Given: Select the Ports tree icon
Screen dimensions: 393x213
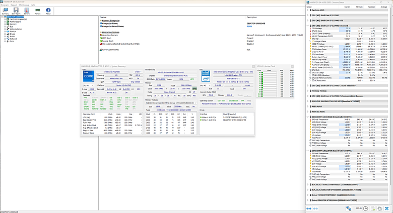Looking at the screenshot, I should pos(8,41).
